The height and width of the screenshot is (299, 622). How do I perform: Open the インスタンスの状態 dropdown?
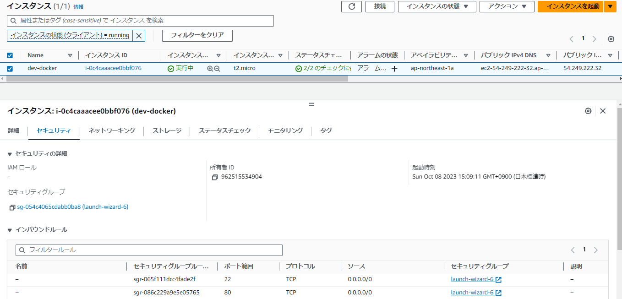[436, 6]
